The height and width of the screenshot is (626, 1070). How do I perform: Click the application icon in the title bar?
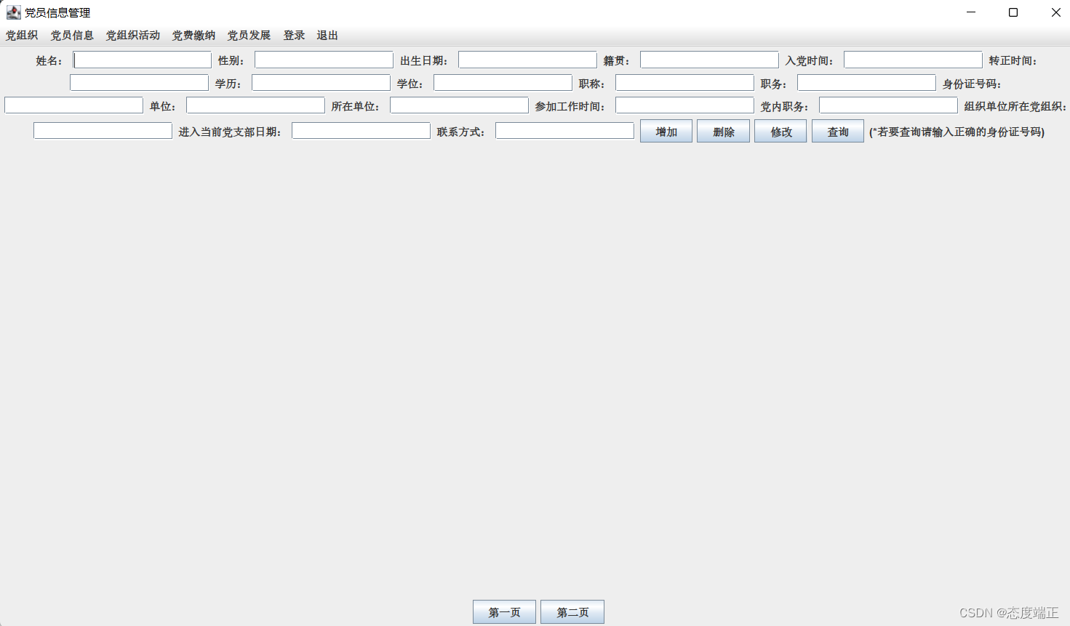[12, 12]
